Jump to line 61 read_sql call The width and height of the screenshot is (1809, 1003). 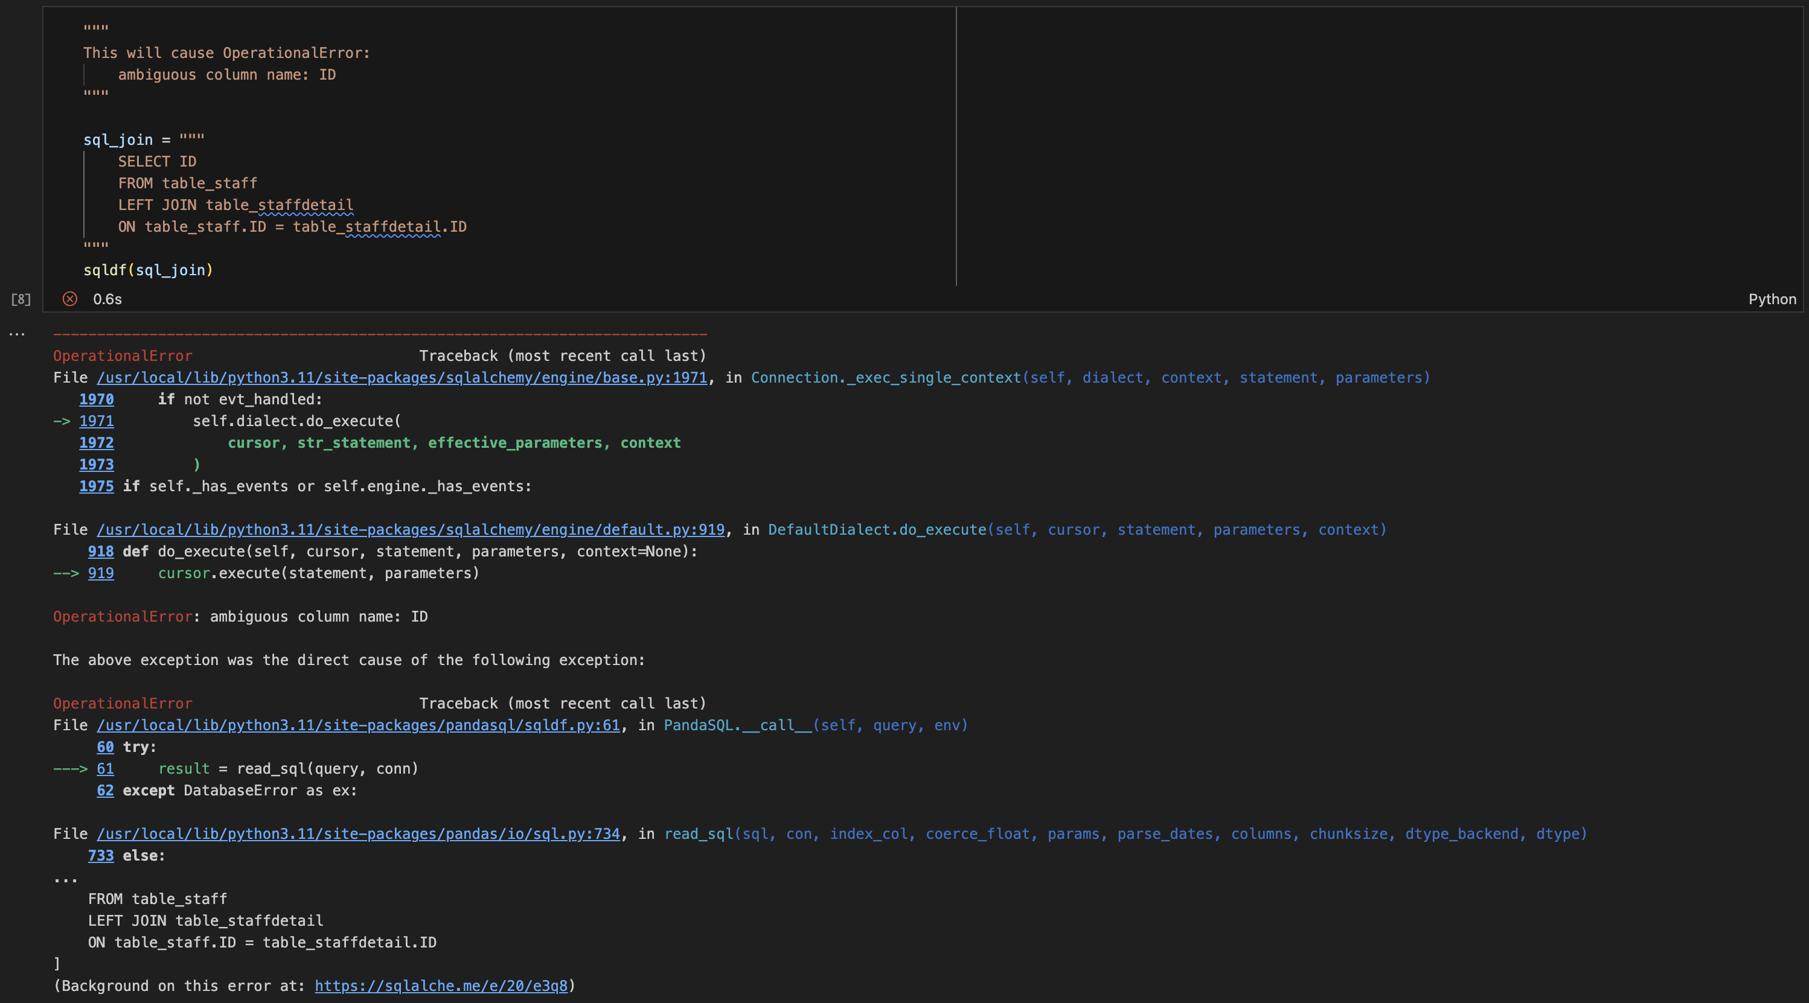(105, 769)
